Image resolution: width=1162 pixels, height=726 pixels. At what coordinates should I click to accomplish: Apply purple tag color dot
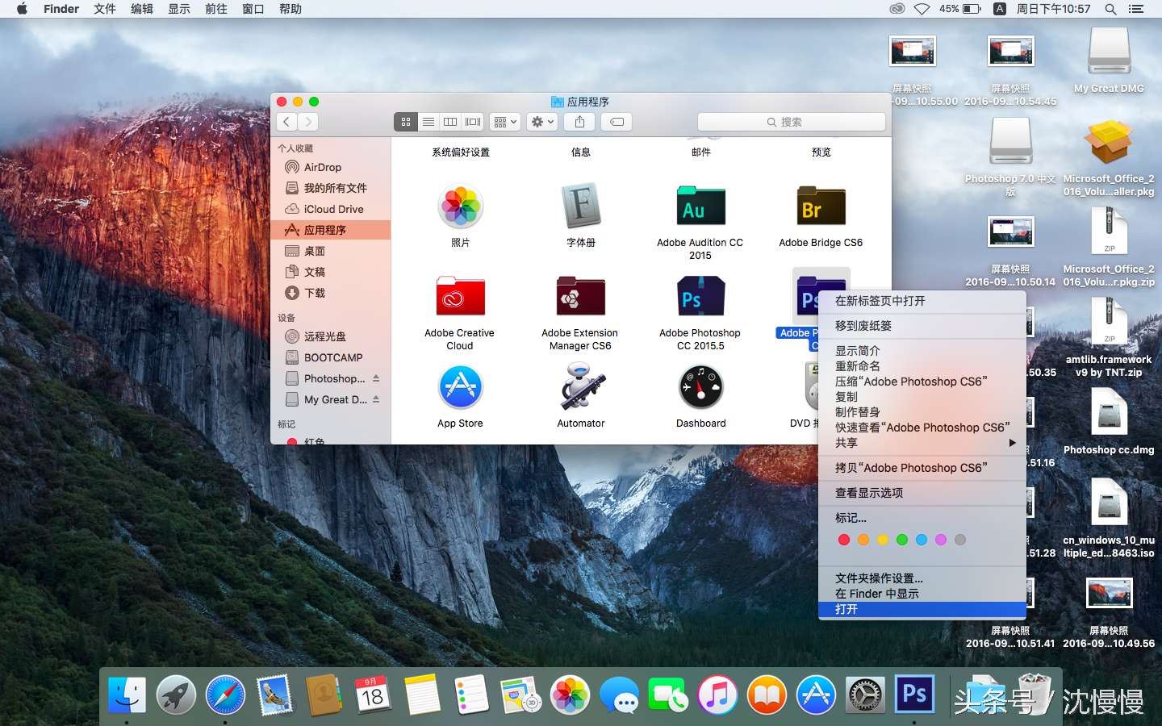coord(941,540)
